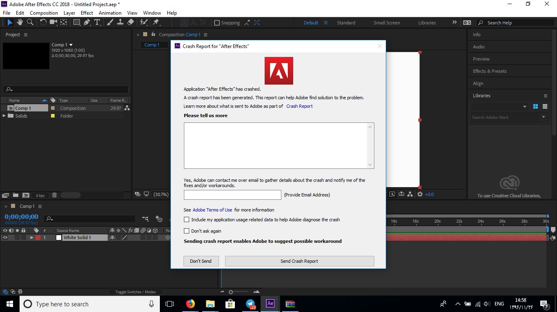Open the Effect menu

(x=87, y=13)
